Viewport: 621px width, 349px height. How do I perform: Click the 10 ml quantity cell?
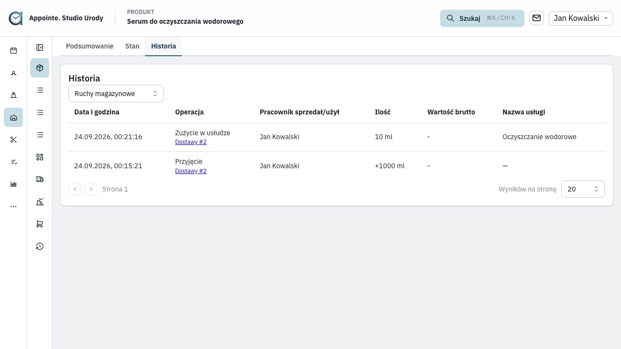click(384, 137)
